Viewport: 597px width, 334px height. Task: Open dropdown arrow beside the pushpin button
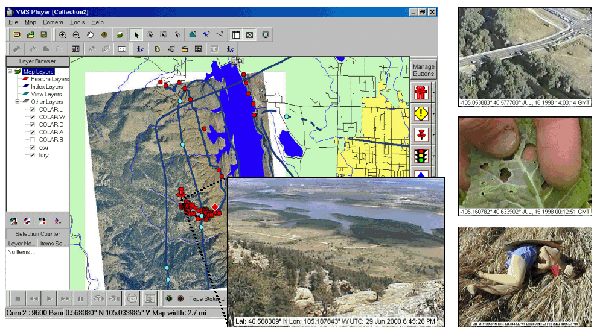pos(434,135)
